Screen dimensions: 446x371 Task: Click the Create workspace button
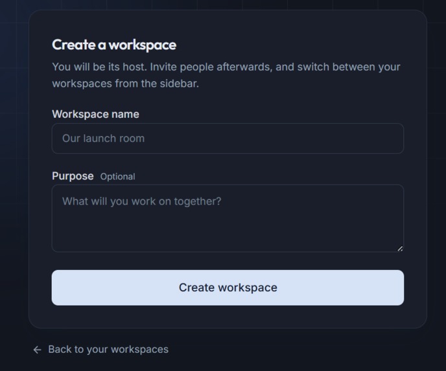coord(228,287)
